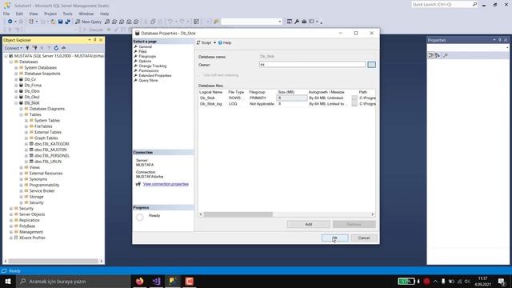Open the File menu
This screenshot has height=288, width=512.
[6, 14]
